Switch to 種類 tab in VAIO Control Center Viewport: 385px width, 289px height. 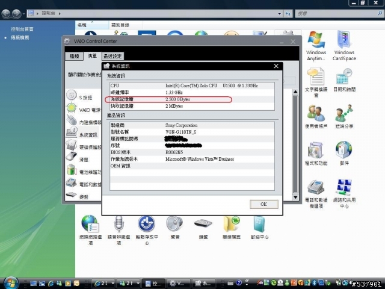coord(74,56)
